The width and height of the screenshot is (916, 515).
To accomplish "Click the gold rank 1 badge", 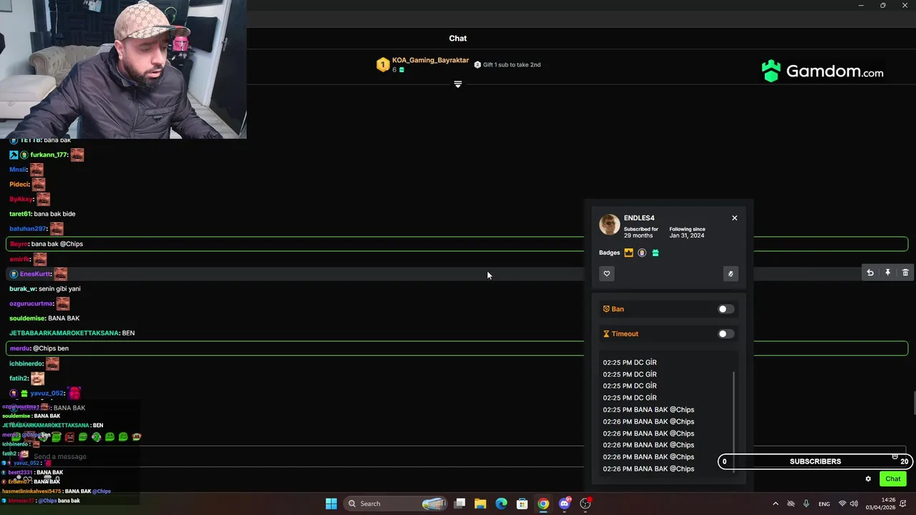I will click(383, 65).
